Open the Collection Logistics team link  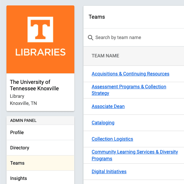pos(112,139)
